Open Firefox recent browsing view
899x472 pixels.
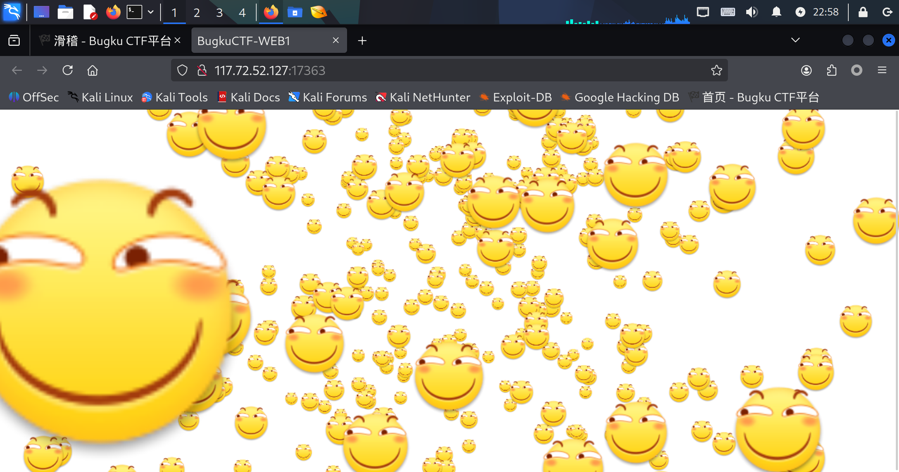tap(14, 41)
